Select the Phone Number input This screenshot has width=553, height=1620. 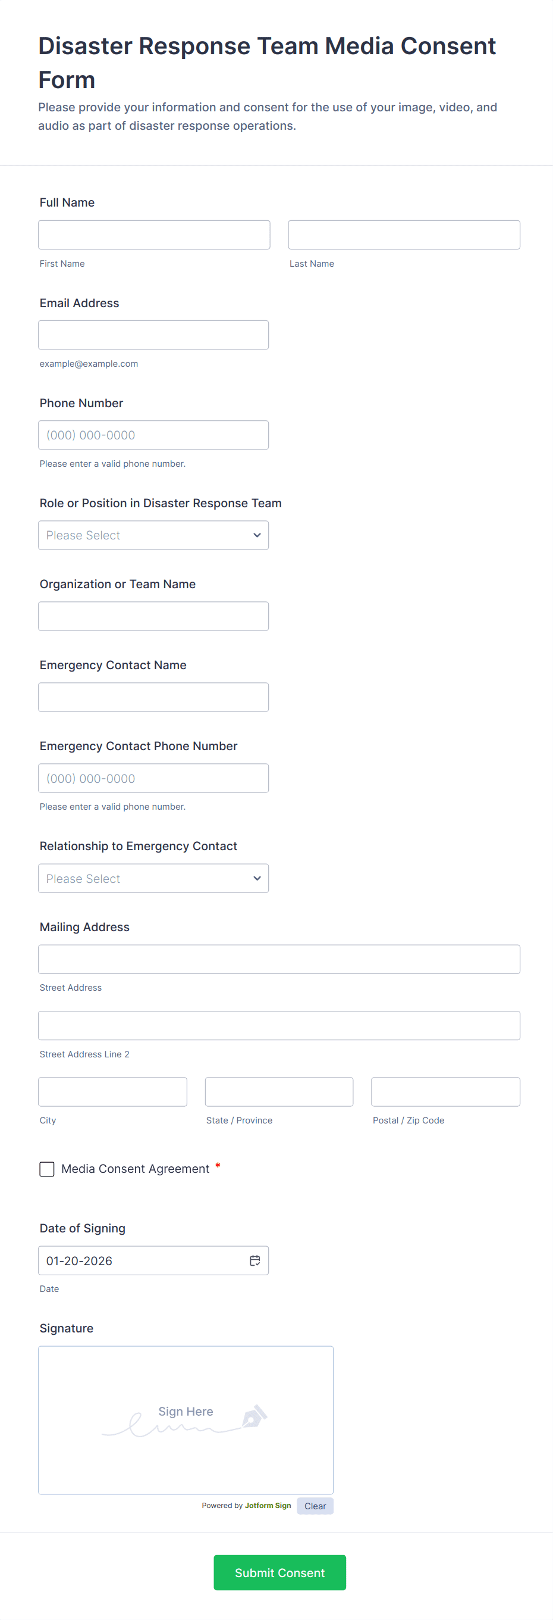(153, 435)
